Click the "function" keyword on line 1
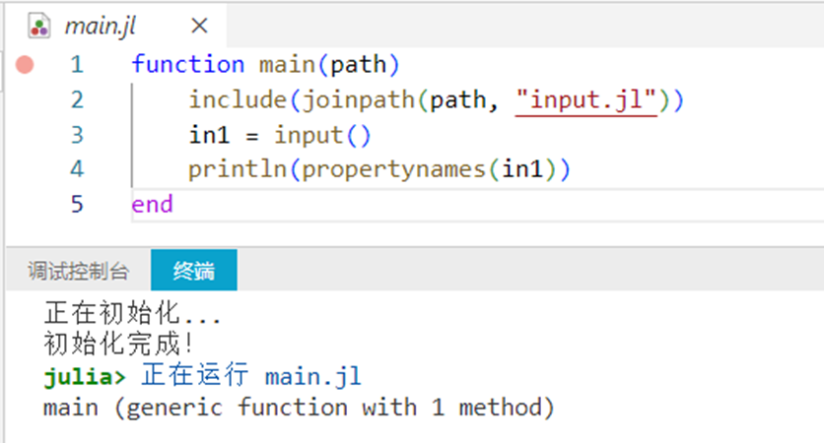Screen dimensions: 824x443 [188, 65]
